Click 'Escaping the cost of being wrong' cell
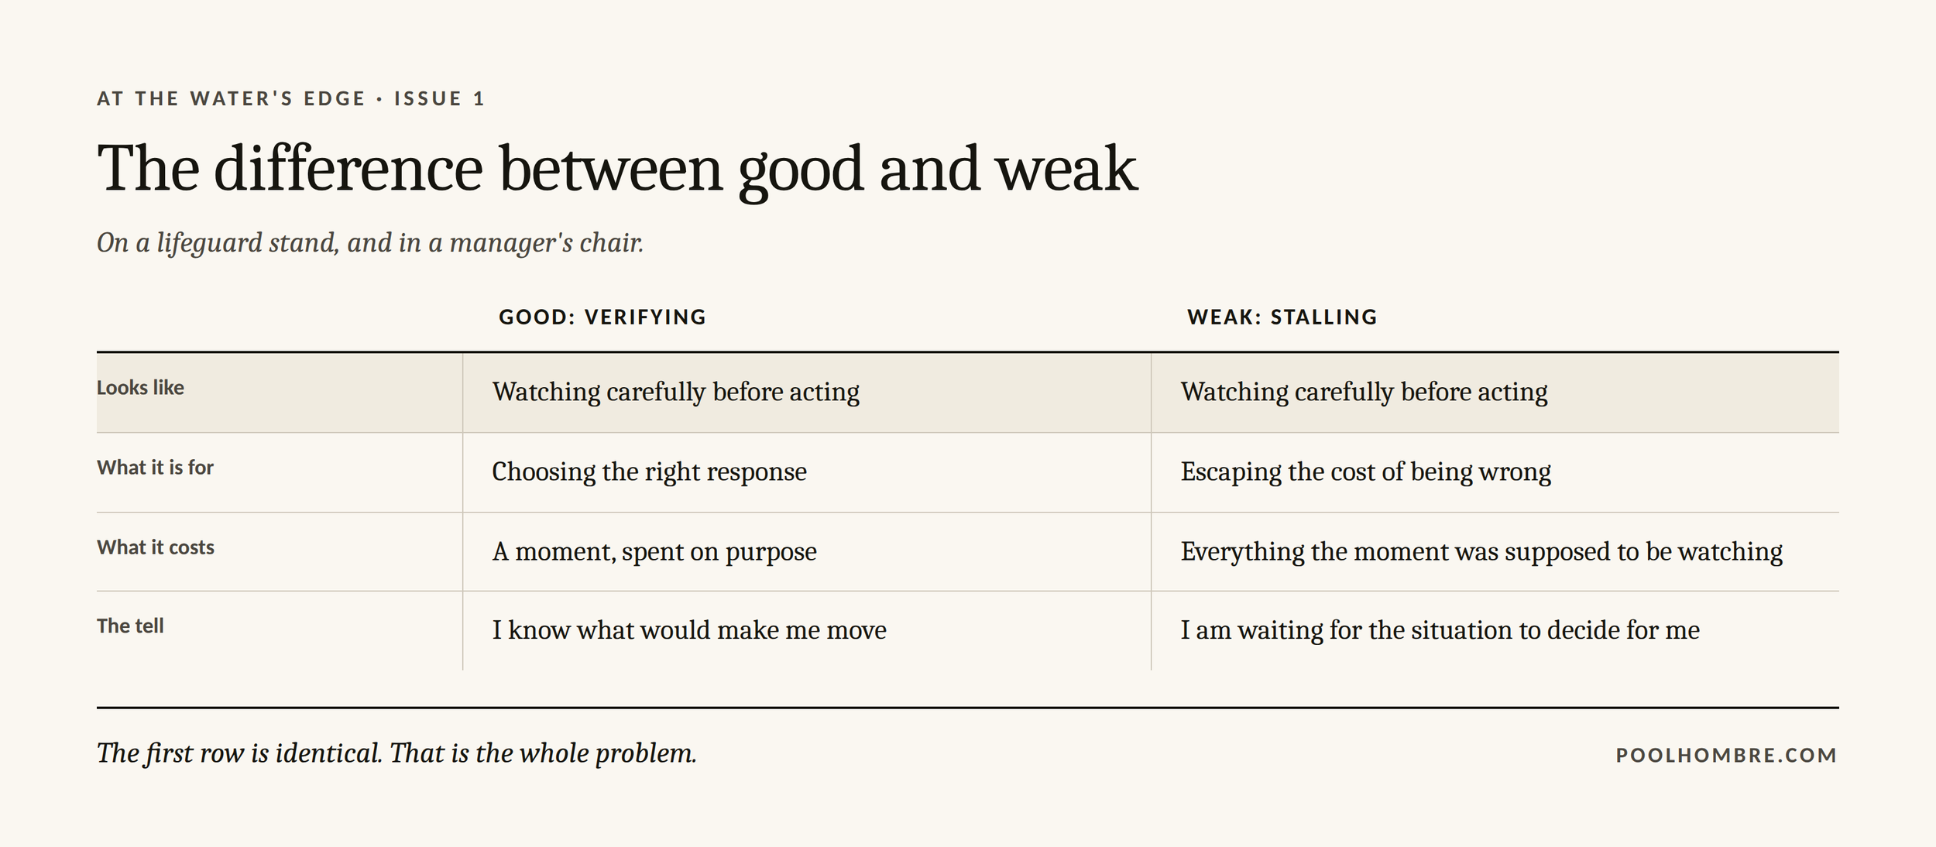Image resolution: width=1936 pixels, height=847 pixels. pyautogui.click(x=1366, y=472)
